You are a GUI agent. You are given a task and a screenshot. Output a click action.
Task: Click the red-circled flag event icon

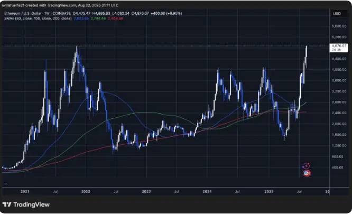pos(307,173)
